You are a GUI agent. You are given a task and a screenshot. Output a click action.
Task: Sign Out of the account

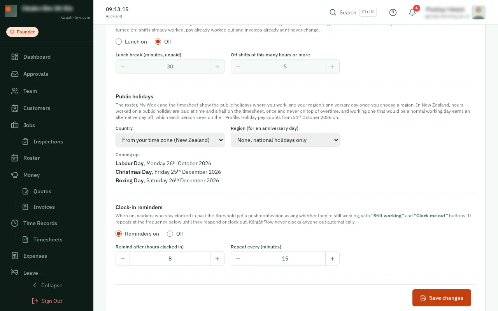[x=47, y=301]
